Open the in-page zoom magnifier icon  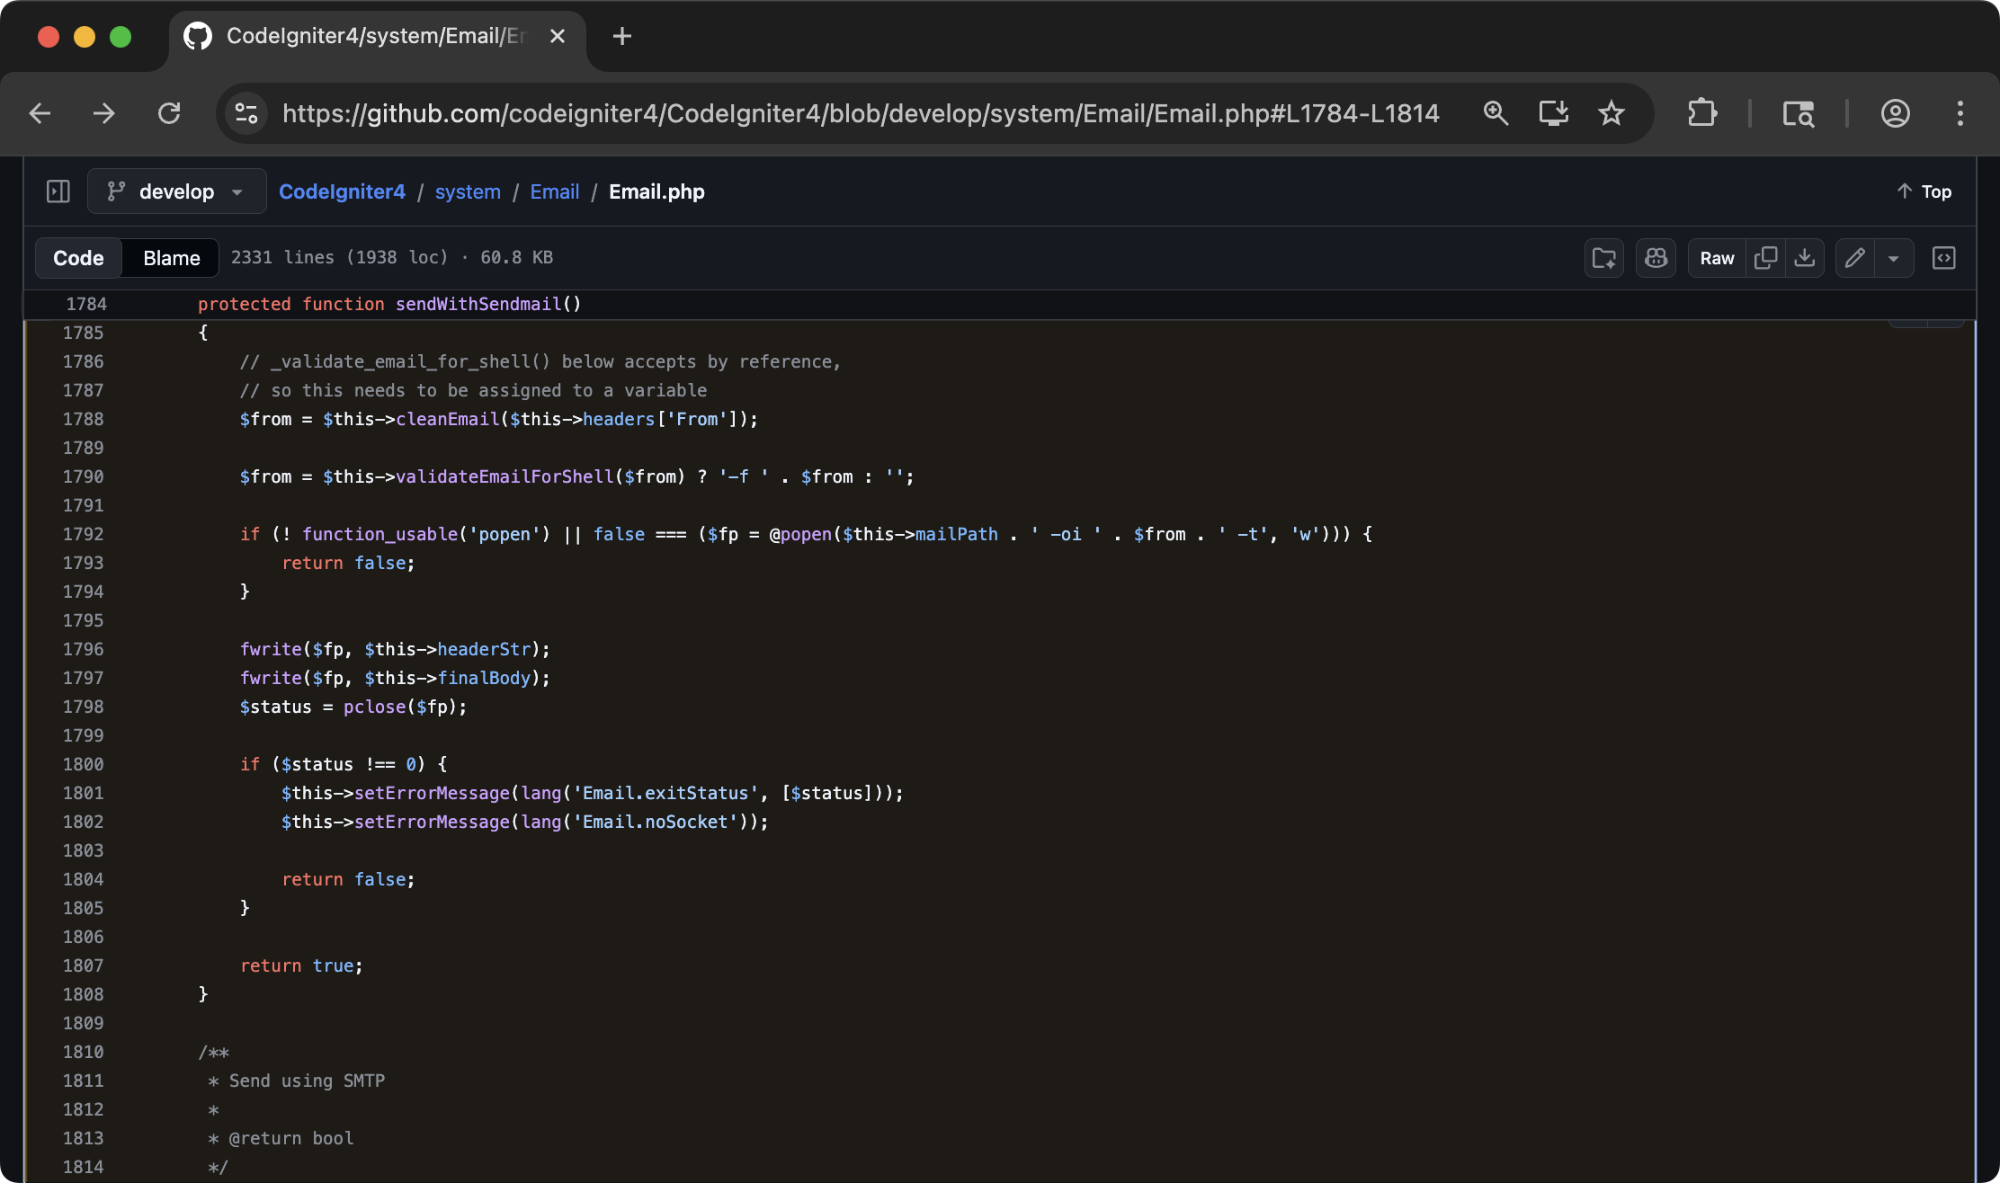1496,113
